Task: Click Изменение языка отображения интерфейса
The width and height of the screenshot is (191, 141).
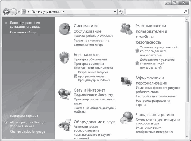Action: [x=155, y=130]
